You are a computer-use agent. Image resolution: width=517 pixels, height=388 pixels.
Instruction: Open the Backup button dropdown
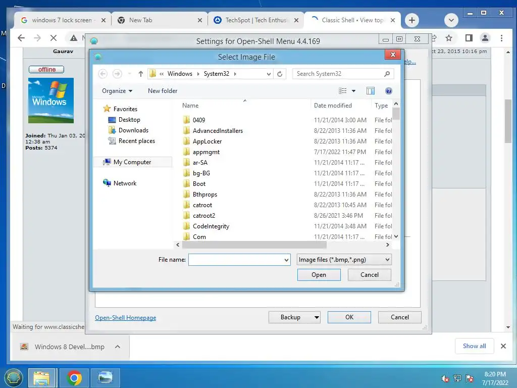(316, 317)
